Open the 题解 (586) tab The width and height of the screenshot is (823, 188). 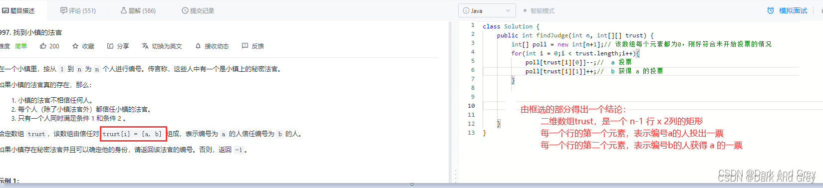tap(138, 10)
